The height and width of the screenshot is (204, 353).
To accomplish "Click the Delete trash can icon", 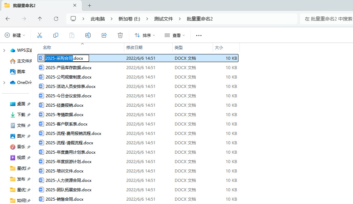I will tap(120, 35).
